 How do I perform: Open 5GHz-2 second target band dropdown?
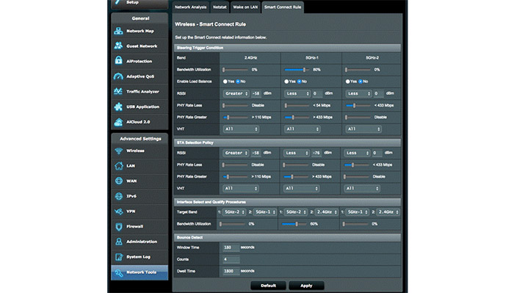(388, 212)
